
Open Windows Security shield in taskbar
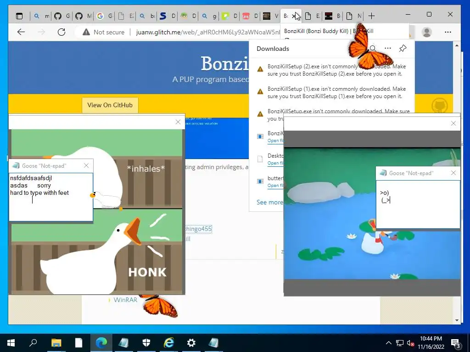[x=146, y=343]
